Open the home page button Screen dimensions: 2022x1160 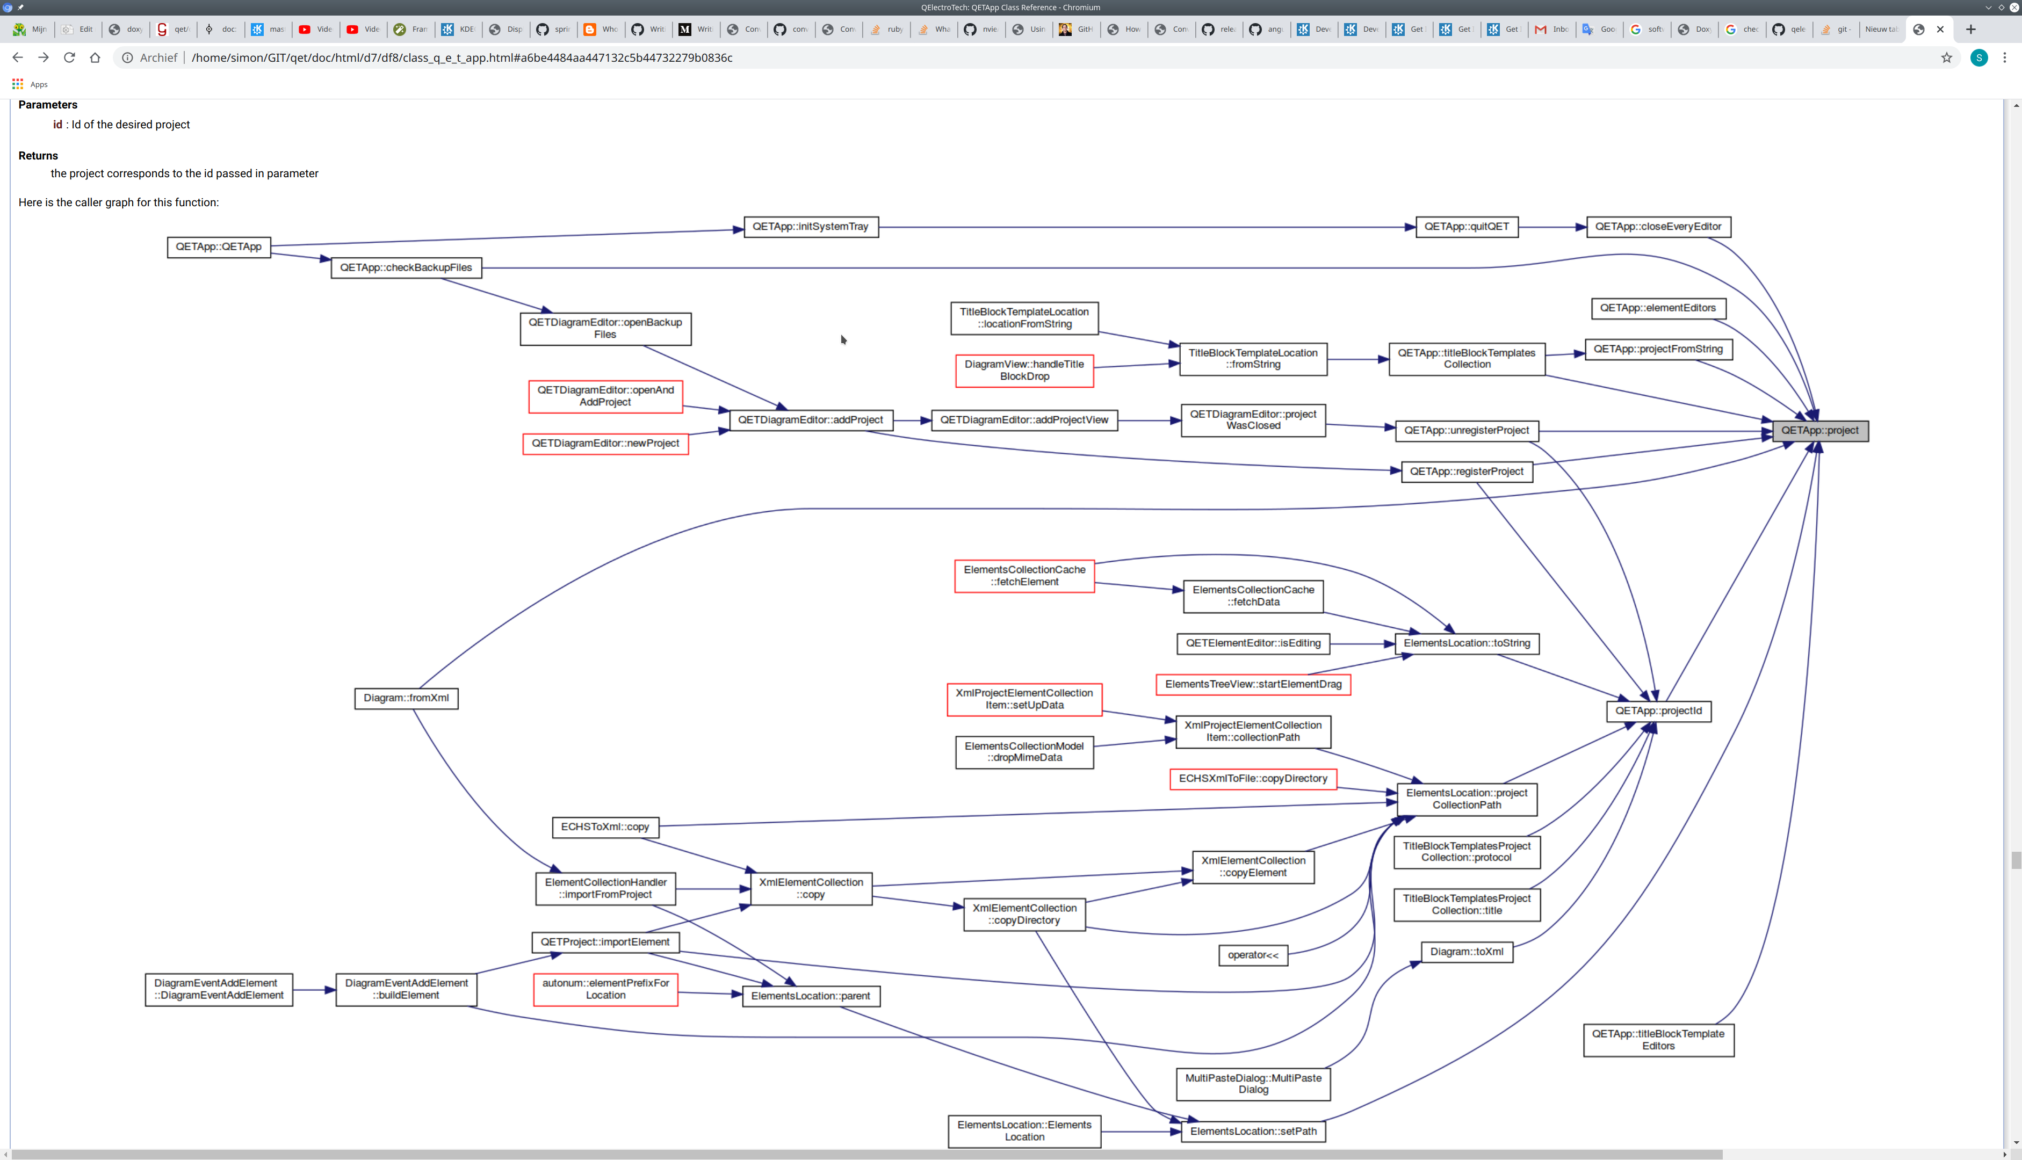(x=95, y=57)
